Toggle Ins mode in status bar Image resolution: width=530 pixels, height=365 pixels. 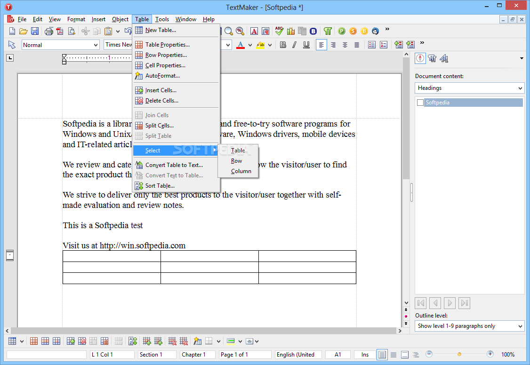point(365,355)
